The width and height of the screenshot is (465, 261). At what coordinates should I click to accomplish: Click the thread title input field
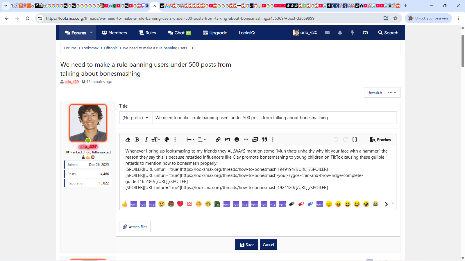pos(274,118)
